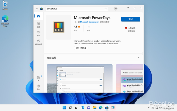Screen dimensions: 177x111
Task: Select the Developer tools (开发人员工具) tag
Action: pyautogui.click(x=81, y=48)
